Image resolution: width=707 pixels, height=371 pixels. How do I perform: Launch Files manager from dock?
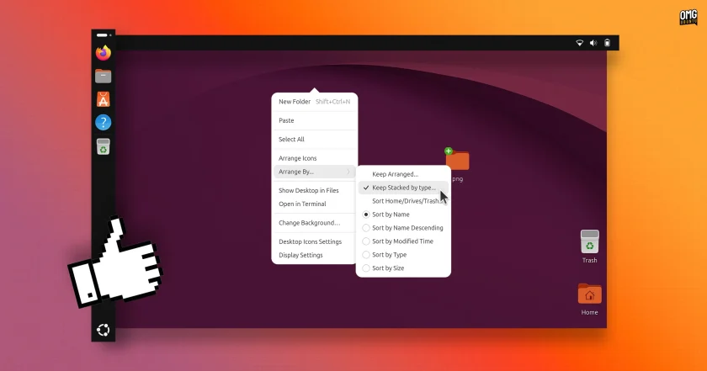104,77
